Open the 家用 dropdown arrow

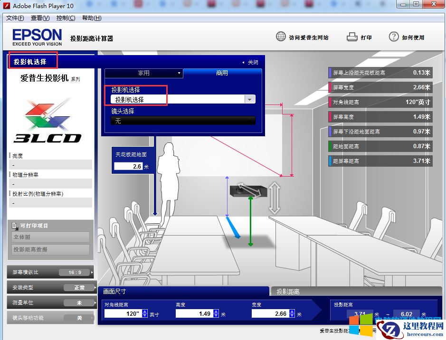179,73
